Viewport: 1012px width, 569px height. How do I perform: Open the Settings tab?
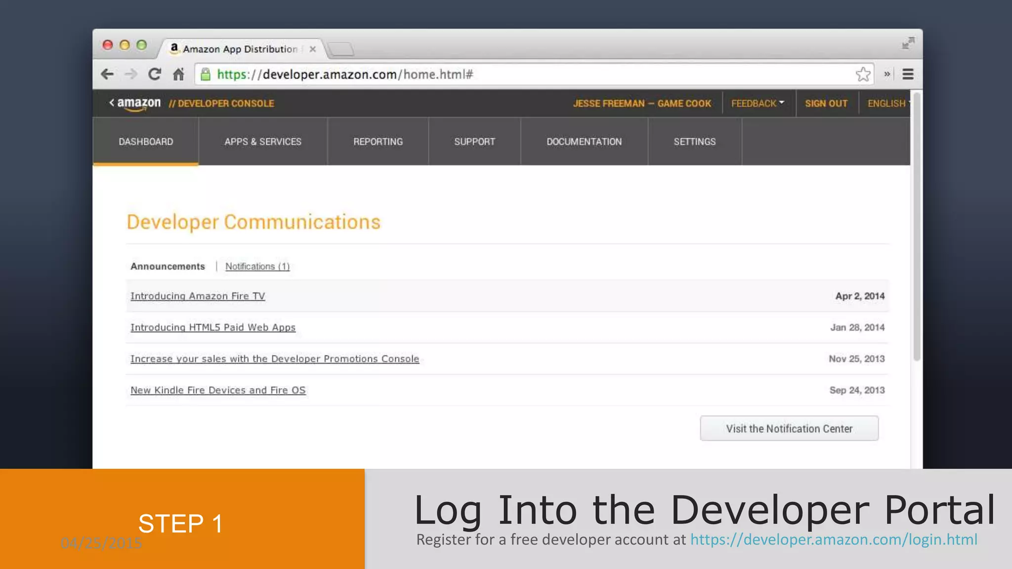click(695, 142)
